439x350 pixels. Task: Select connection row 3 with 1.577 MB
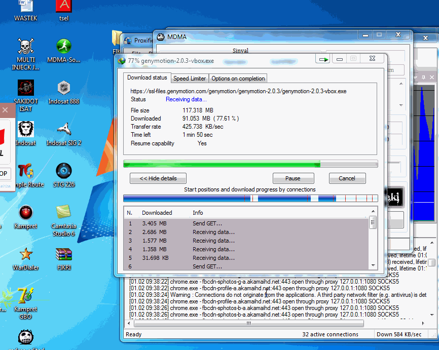246,241
